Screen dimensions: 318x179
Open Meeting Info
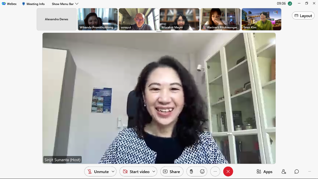(x=33, y=4)
